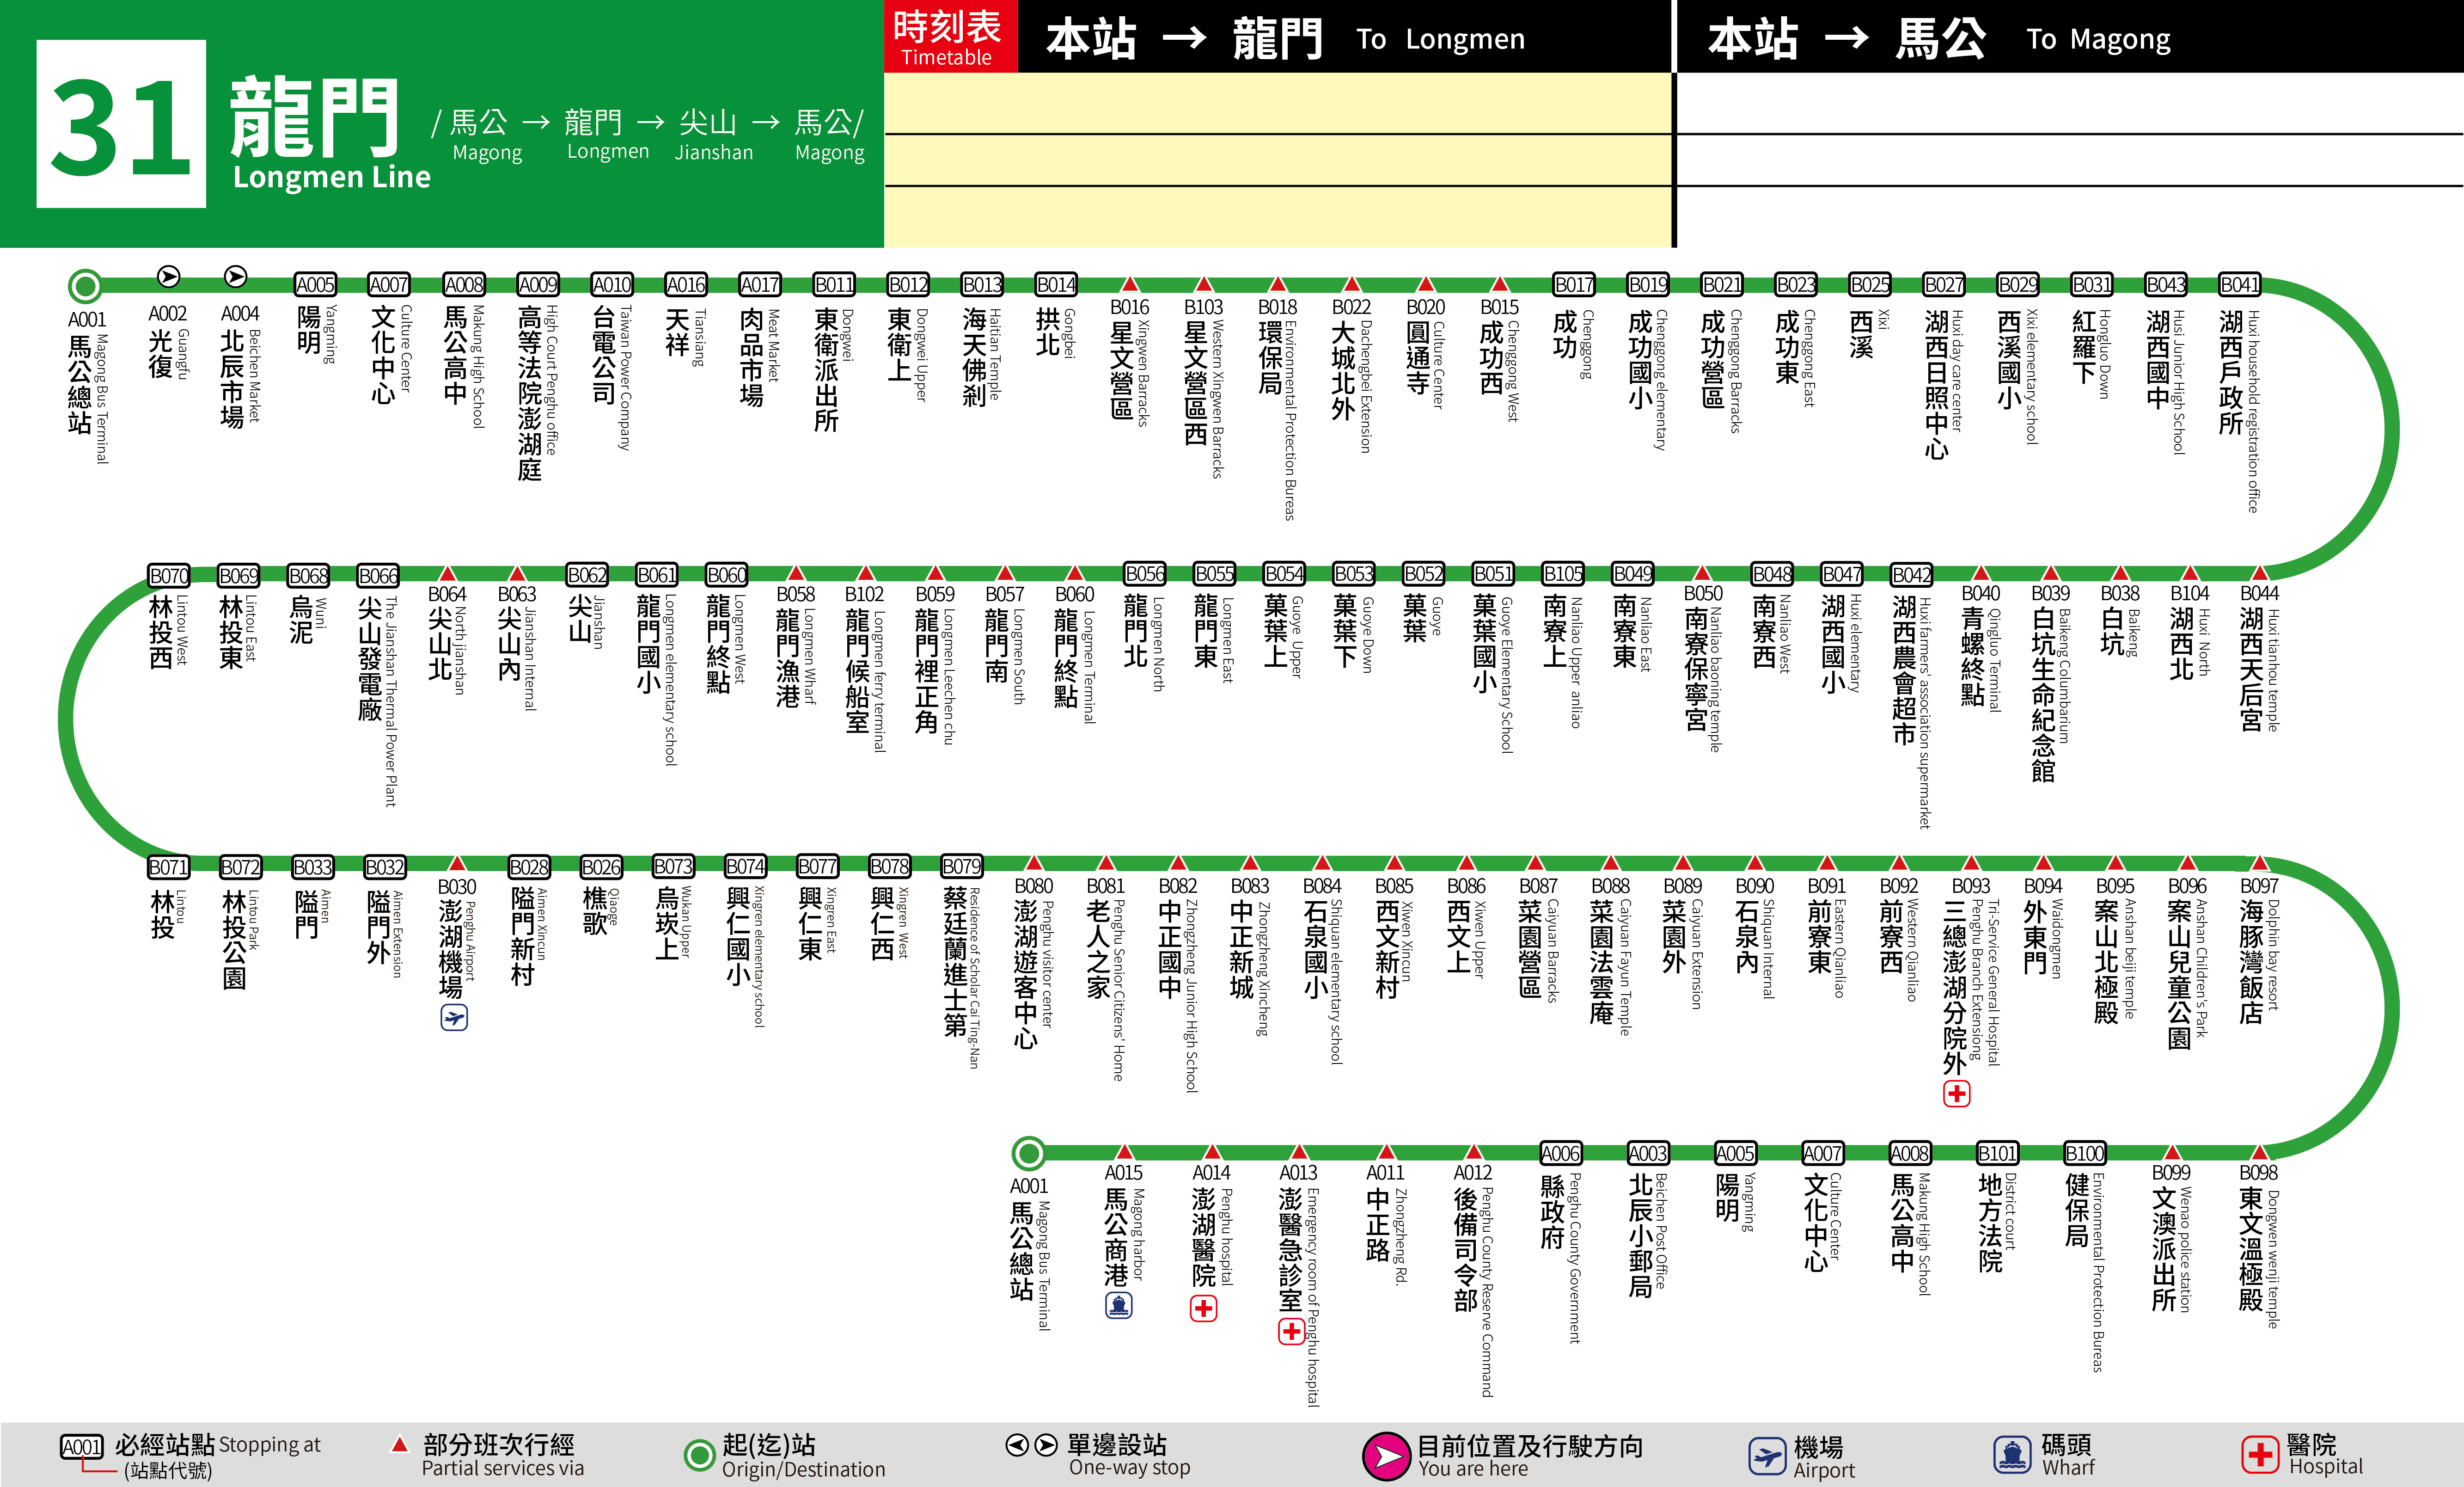Select the origin circle marker at top-row A001

[x=86, y=286]
